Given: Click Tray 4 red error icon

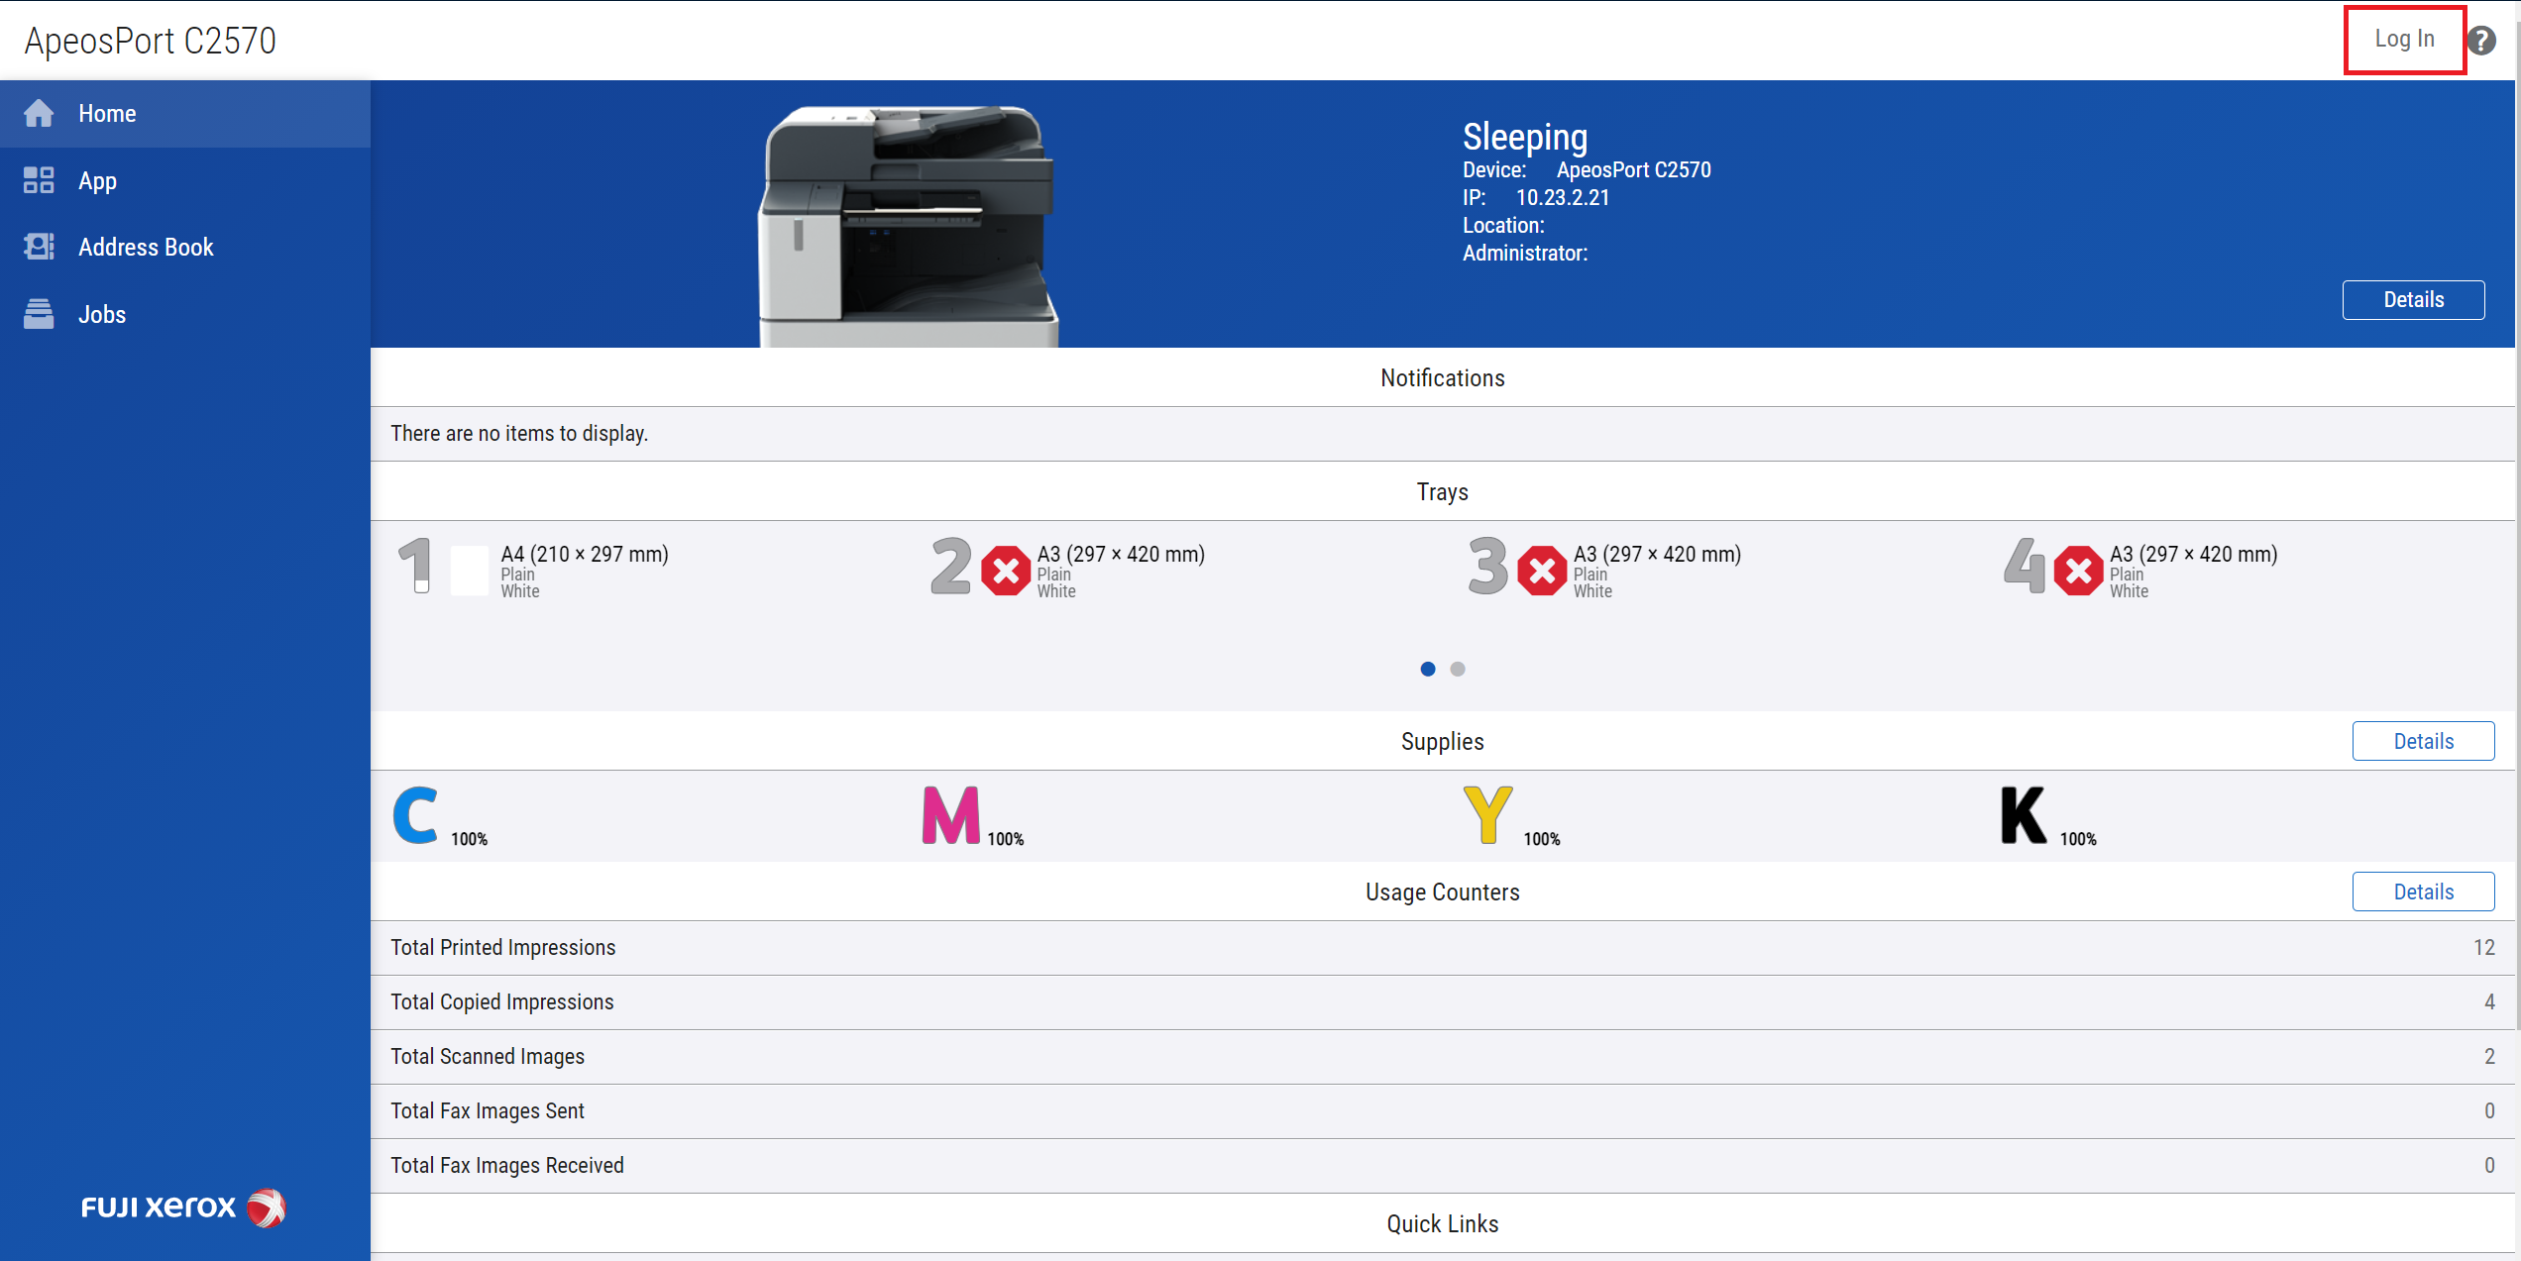Looking at the screenshot, I should pyautogui.click(x=2078, y=571).
